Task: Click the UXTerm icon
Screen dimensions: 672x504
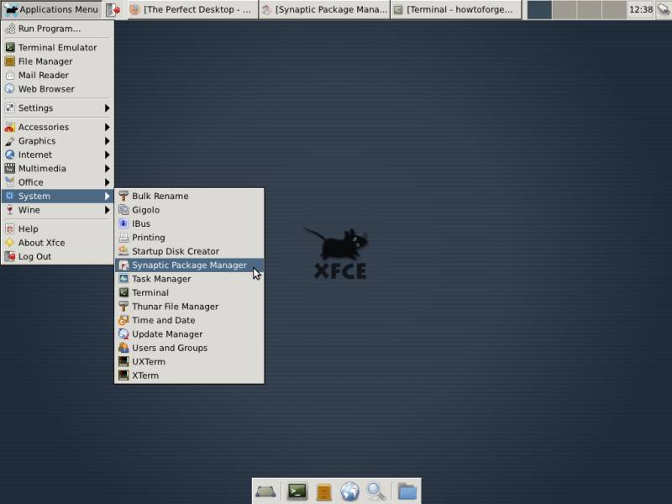Action: pyautogui.click(x=123, y=362)
